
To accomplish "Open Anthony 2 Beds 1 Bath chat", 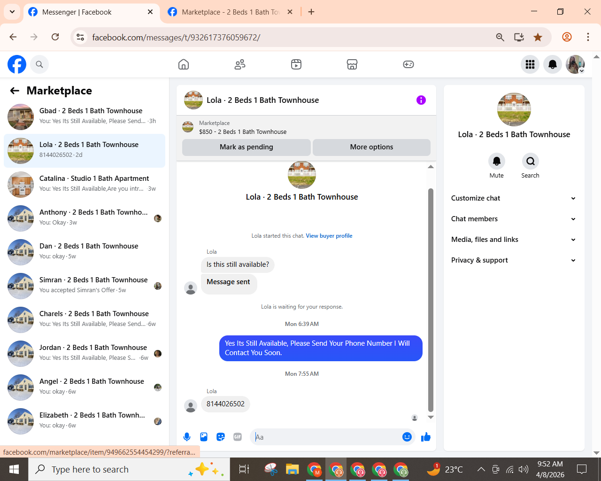I will 85,218.
